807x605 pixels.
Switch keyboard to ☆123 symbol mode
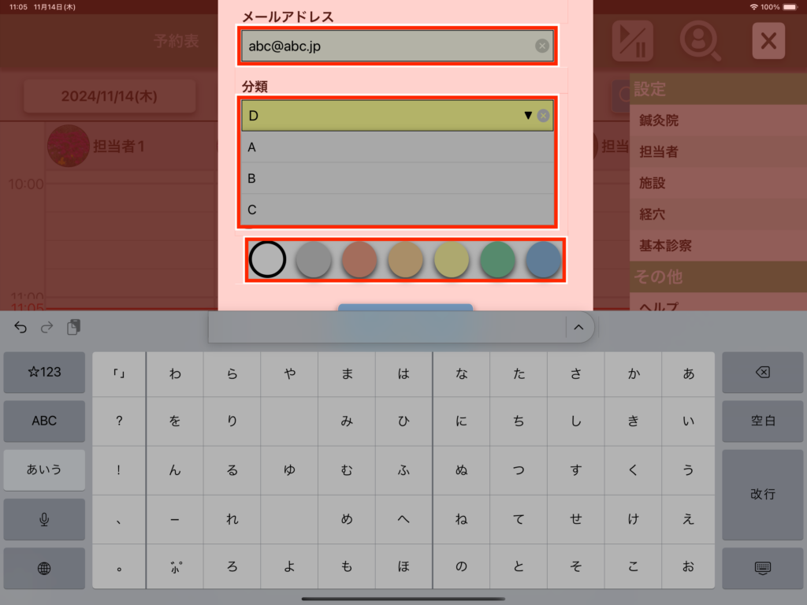tap(44, 372)
